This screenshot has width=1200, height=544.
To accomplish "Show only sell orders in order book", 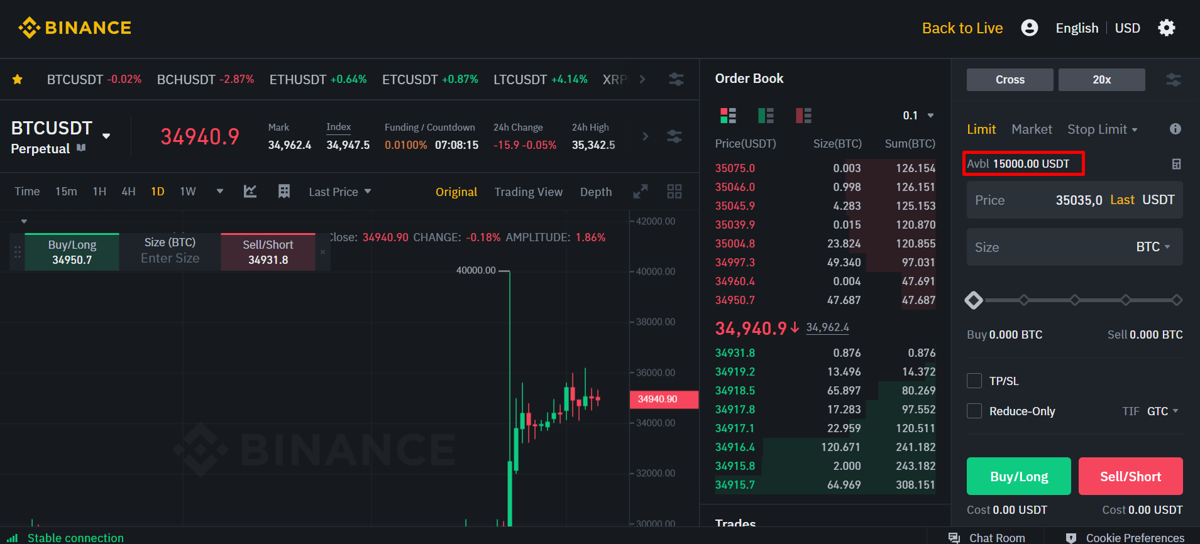I will pyautogui.click(x=803, y=115).
